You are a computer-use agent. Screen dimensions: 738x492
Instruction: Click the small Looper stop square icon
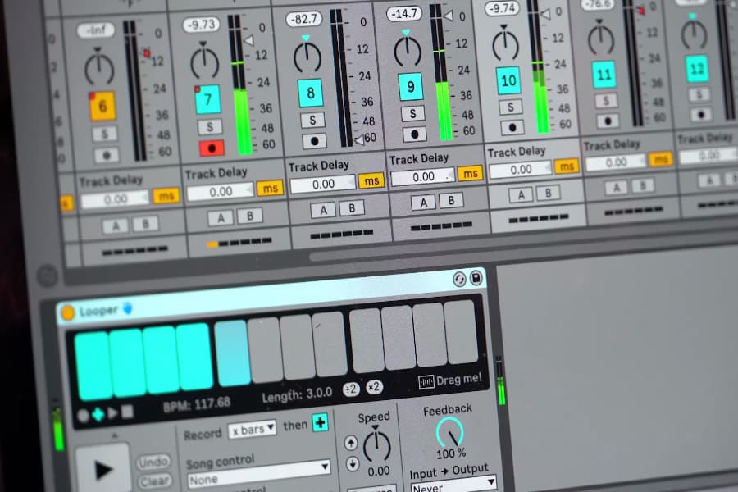(127, 412)
